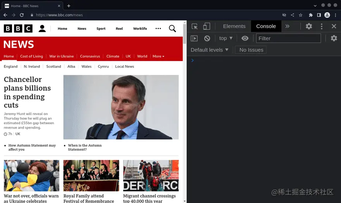Open console settings gear

(x=334, y=38)
